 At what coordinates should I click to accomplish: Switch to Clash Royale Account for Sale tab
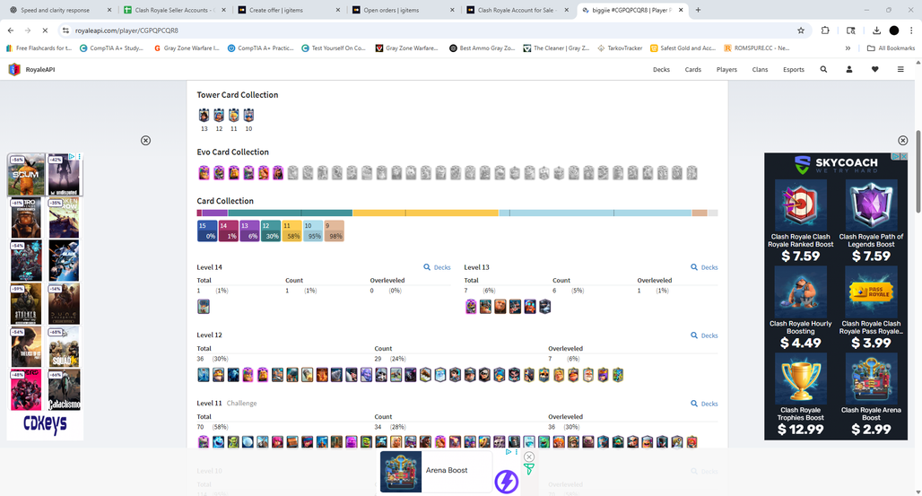[518, 10]
